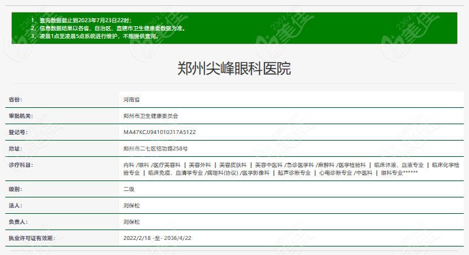Select the level value 二级
The image size is (469, 255).
click(129, 189)
